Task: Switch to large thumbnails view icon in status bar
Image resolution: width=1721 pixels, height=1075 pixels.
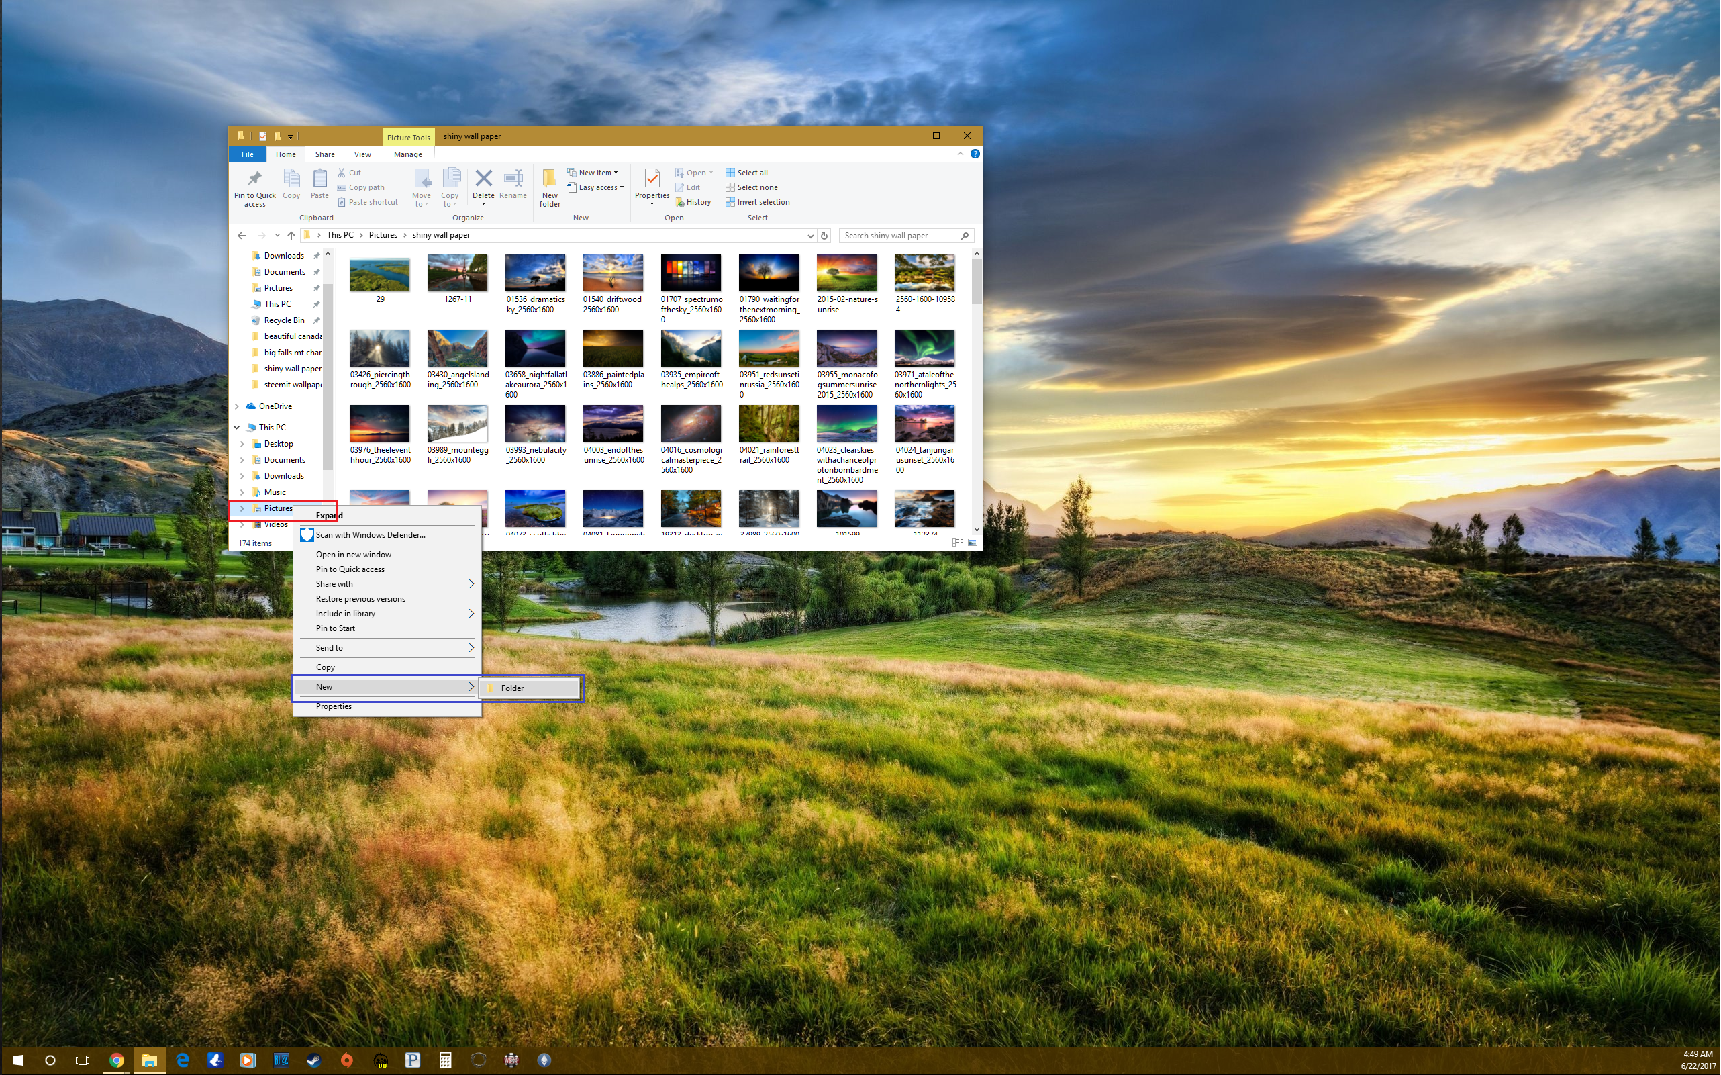Action: 972,543
